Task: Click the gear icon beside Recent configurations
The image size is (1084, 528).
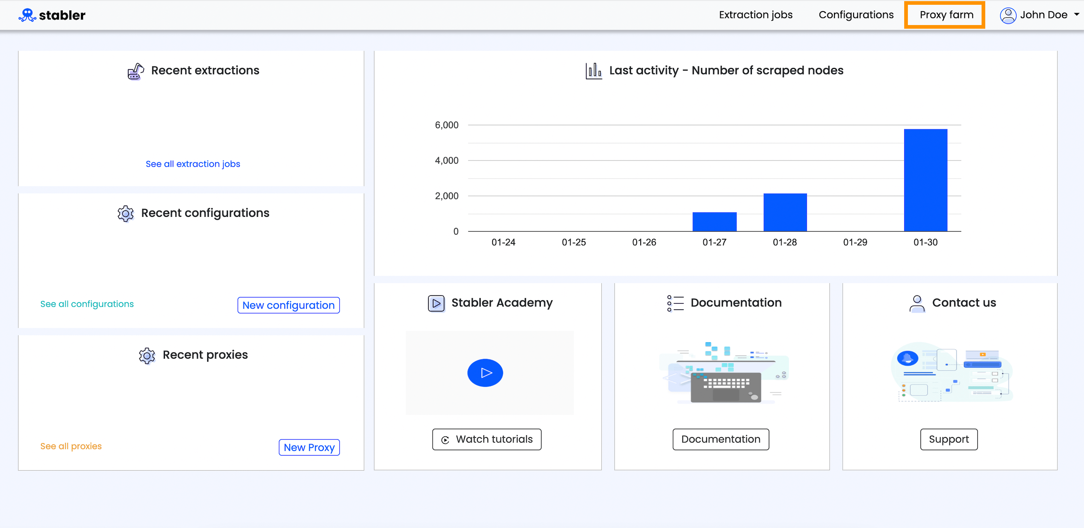Action: [x=125, y=214]
